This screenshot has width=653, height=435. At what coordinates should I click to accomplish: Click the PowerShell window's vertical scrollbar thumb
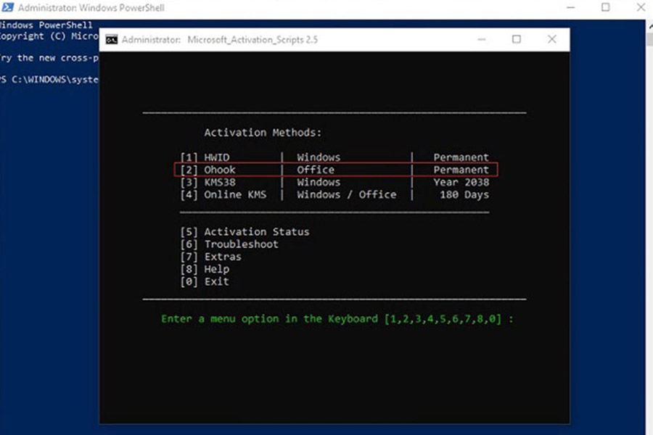click(649, 39)
